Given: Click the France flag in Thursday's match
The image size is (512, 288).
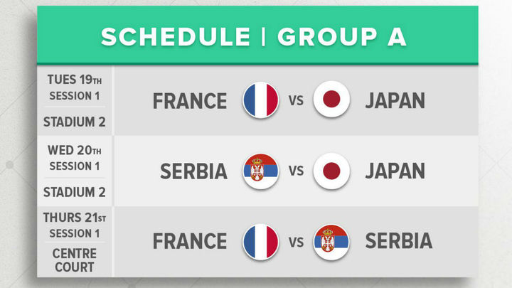Looking at the screenshot, I should click(x=260, y=240).
